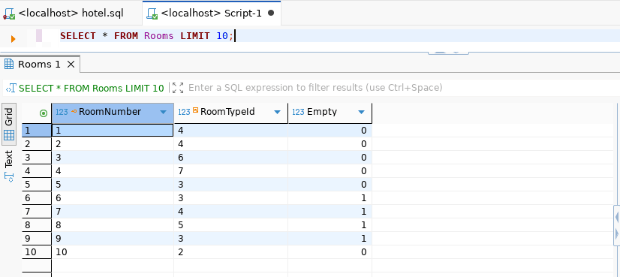This screenshot has width=620, height=277.
Task: Click the execute-statement arrow in editor gutter
Action: (13, 39)
